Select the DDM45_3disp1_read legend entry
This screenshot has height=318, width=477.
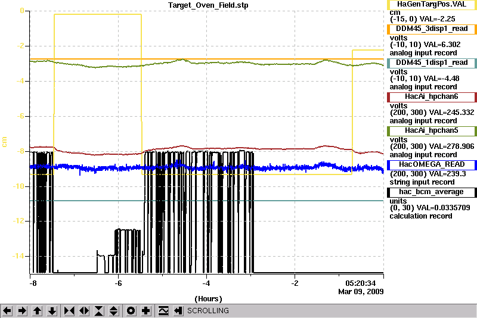click(x=431, y=29)
